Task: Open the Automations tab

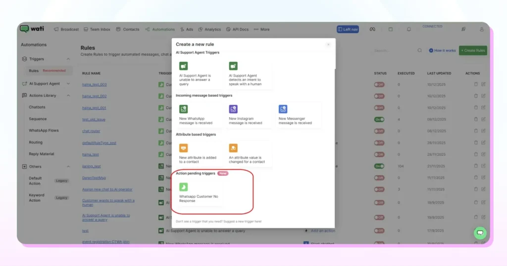Action: (x=160, y=29)
